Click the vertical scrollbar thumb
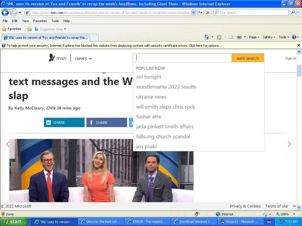The height and width of the screenshot is (226, 302). (299, 71)
